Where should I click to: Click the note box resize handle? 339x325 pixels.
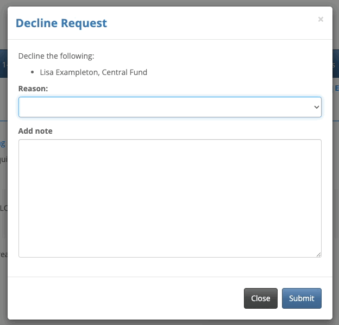[319, 254]
